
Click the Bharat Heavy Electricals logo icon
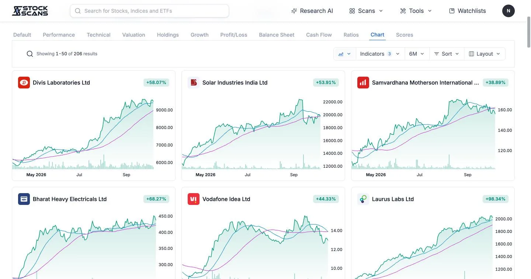pos(24,199)
